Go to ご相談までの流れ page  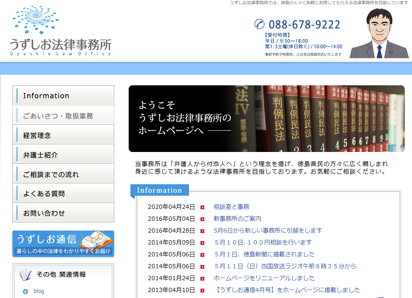(x=63, y=174)
